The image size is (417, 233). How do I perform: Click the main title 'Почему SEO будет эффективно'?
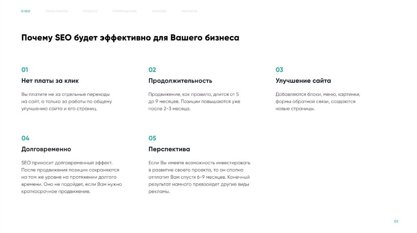pyautogui.click(x=130, y=38)
